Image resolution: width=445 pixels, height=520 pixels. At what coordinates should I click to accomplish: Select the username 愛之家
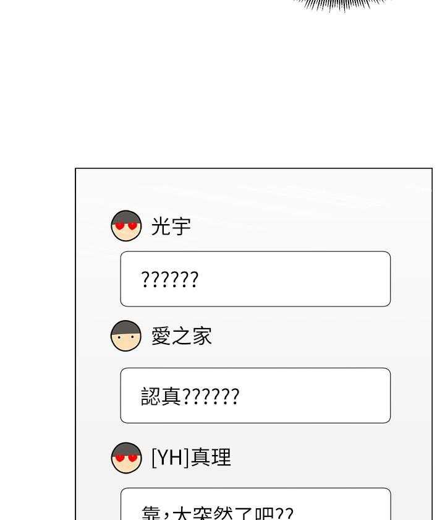coord(181,336)
